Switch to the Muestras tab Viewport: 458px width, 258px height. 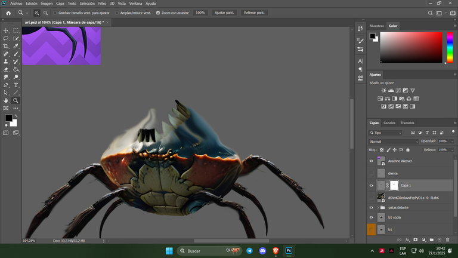(x=376, y=26)
